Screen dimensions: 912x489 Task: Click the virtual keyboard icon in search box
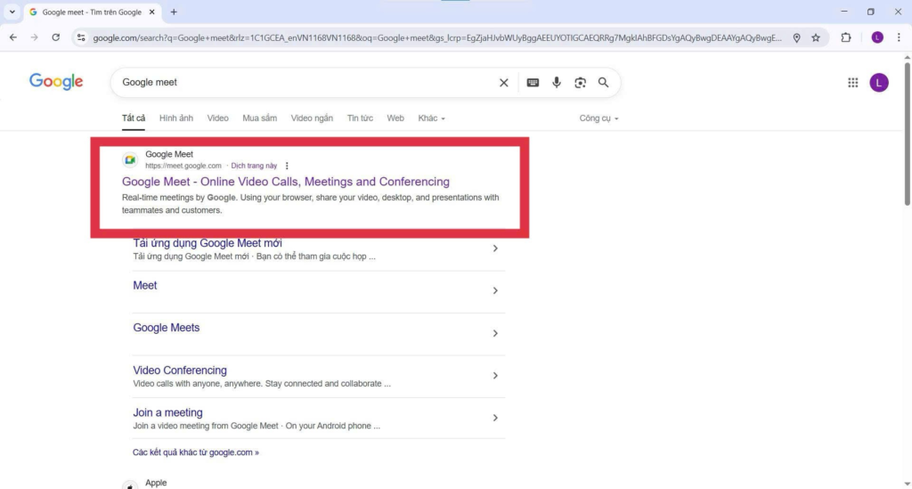(533, 83)
